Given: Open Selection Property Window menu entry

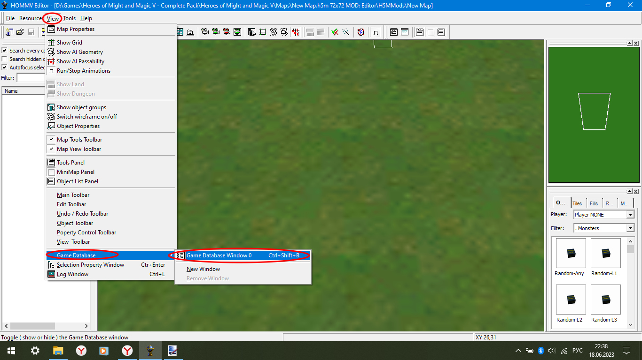Looking at the screenshot, I should [x=111, y=265].
